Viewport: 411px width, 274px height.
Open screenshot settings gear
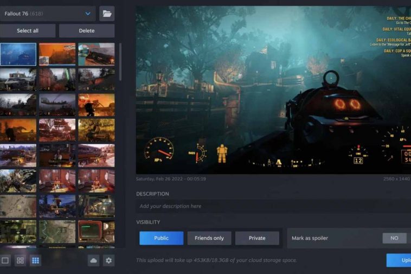pos(109,260)
